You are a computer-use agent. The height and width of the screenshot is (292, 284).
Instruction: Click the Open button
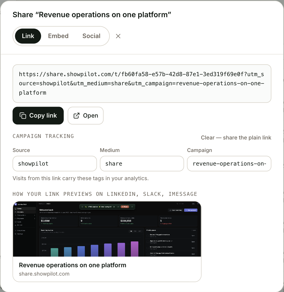coord(86,115)
